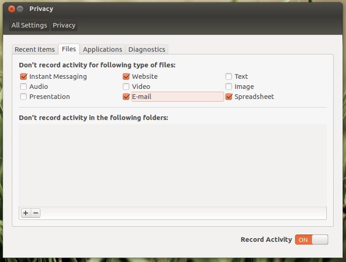
Task: Click the minus icon to remove folder
Action: pyautogui.click(x=36, y=213)
